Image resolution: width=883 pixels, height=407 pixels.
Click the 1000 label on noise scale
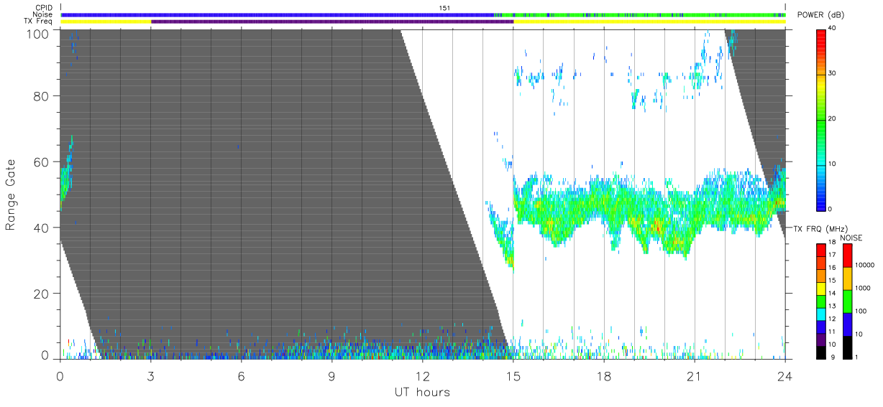[x=862, y=288]
